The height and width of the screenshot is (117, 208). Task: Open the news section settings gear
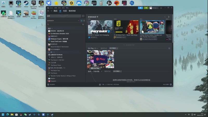[97, 17]
